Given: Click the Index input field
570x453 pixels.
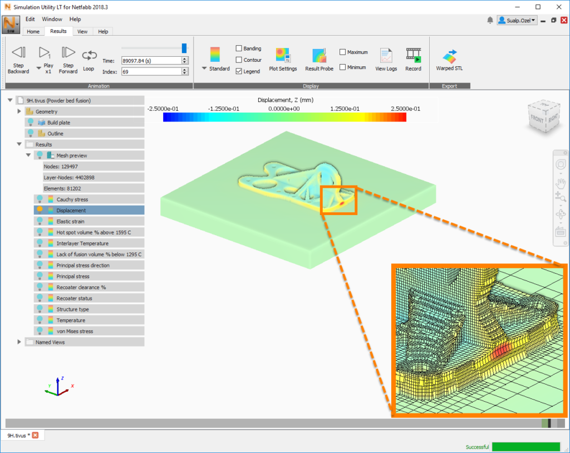Looking at the screenshot, I should click(151, 71).
